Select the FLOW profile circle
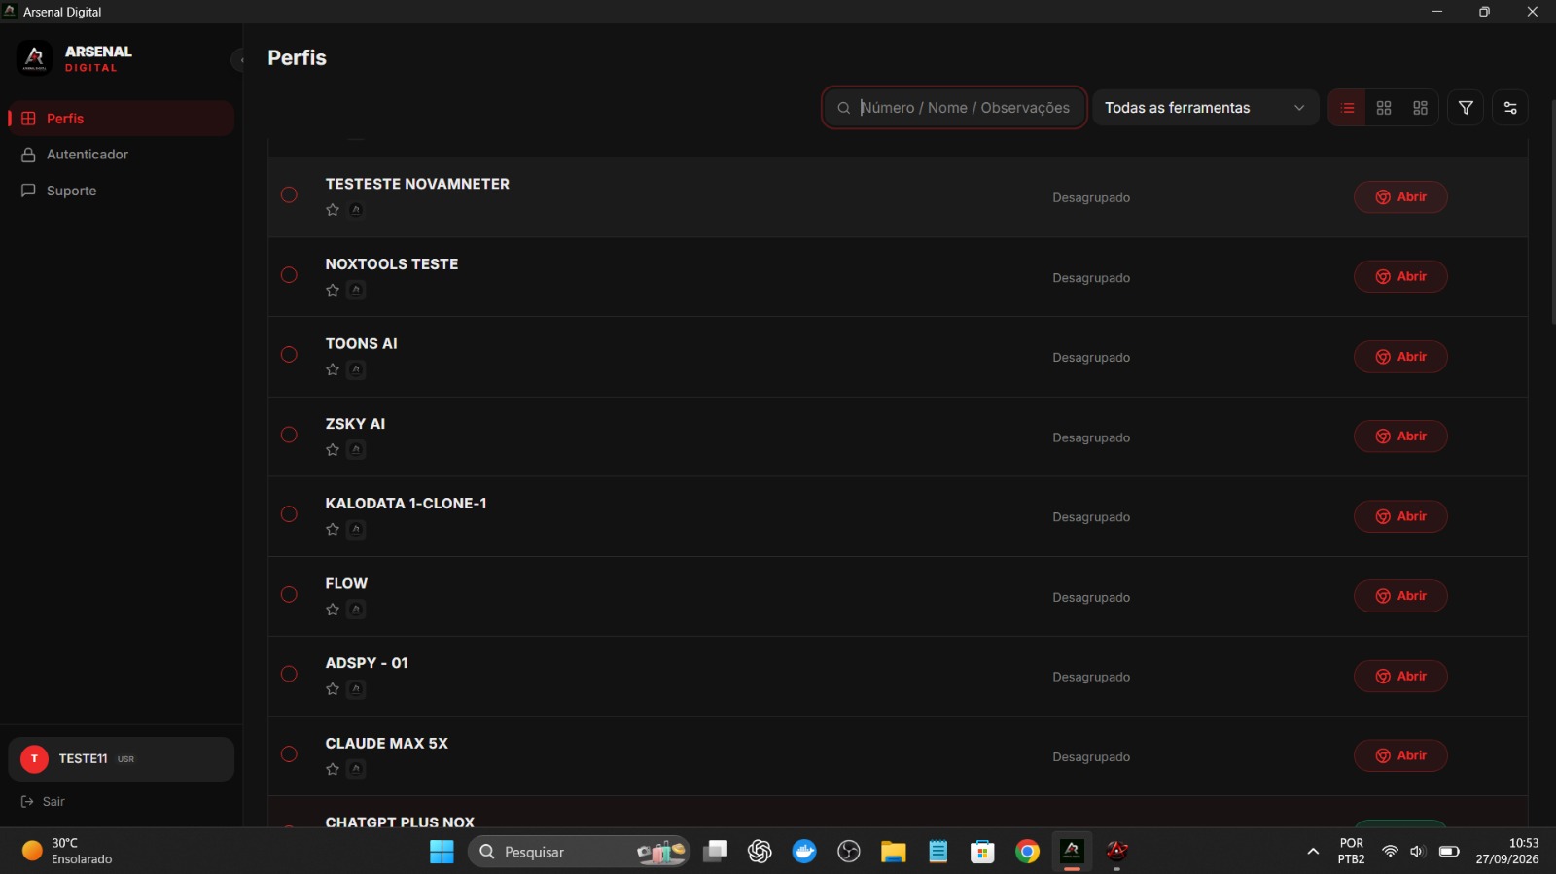 289,594
